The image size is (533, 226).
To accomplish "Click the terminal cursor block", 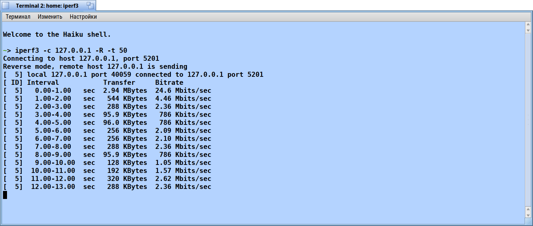I will click(5, 195).
